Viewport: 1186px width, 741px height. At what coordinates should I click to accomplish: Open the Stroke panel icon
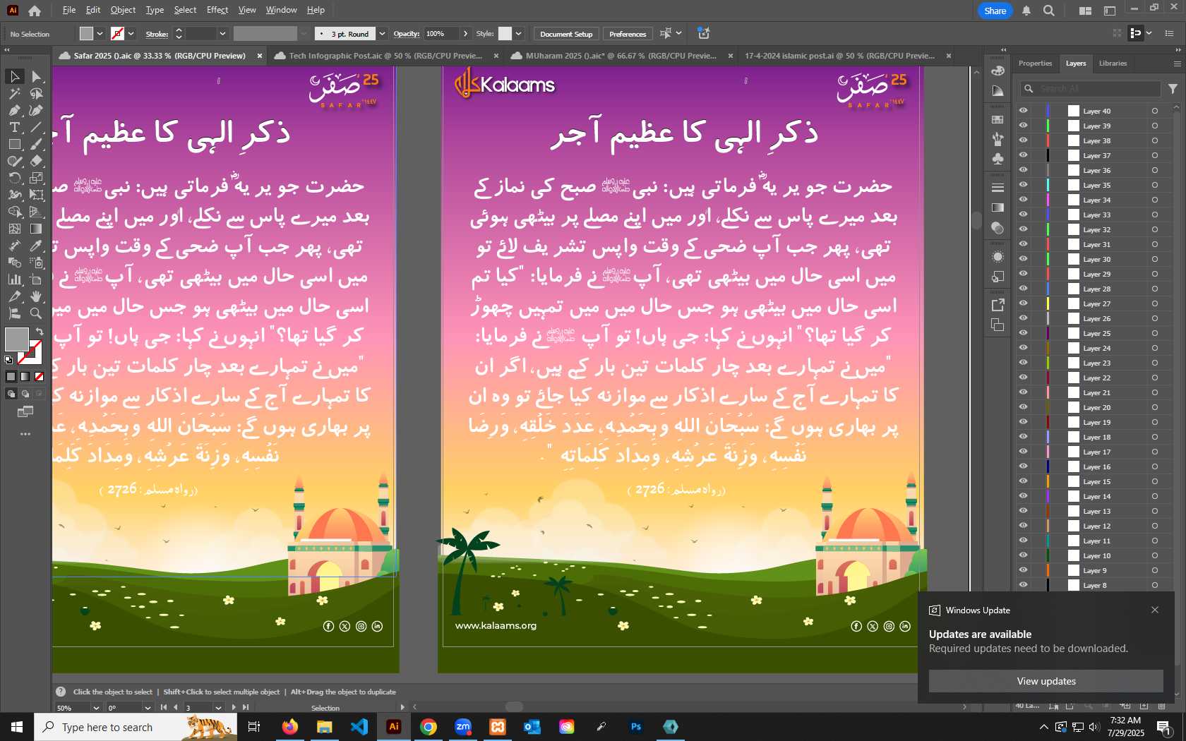[x=998, y=188]
